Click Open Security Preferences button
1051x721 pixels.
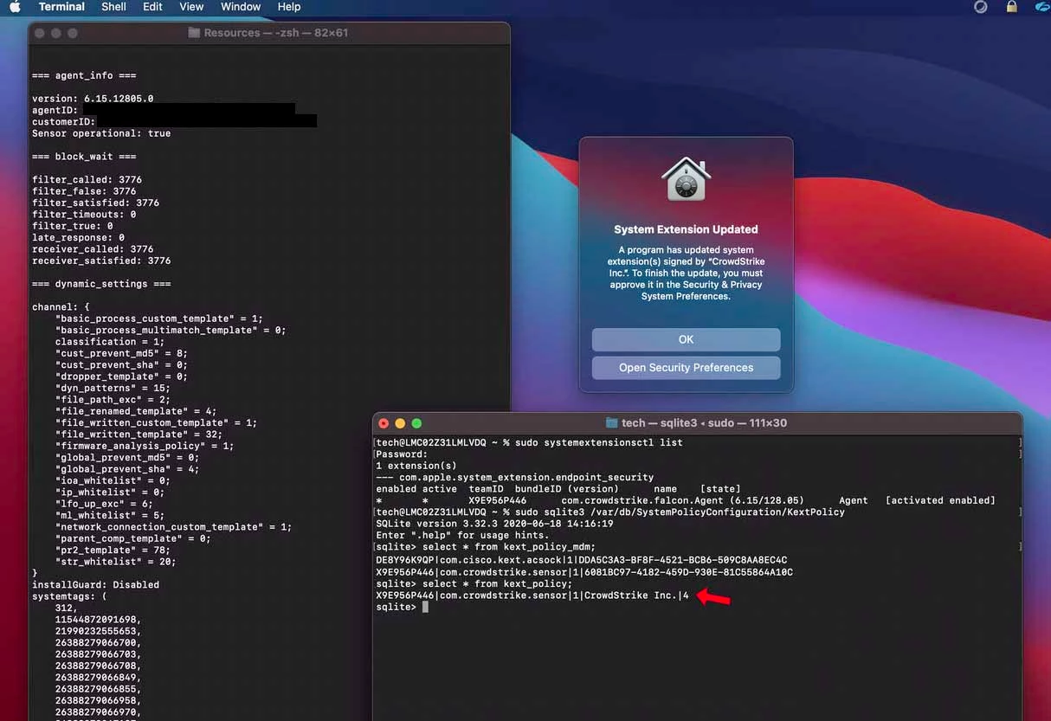coord(686,368)
